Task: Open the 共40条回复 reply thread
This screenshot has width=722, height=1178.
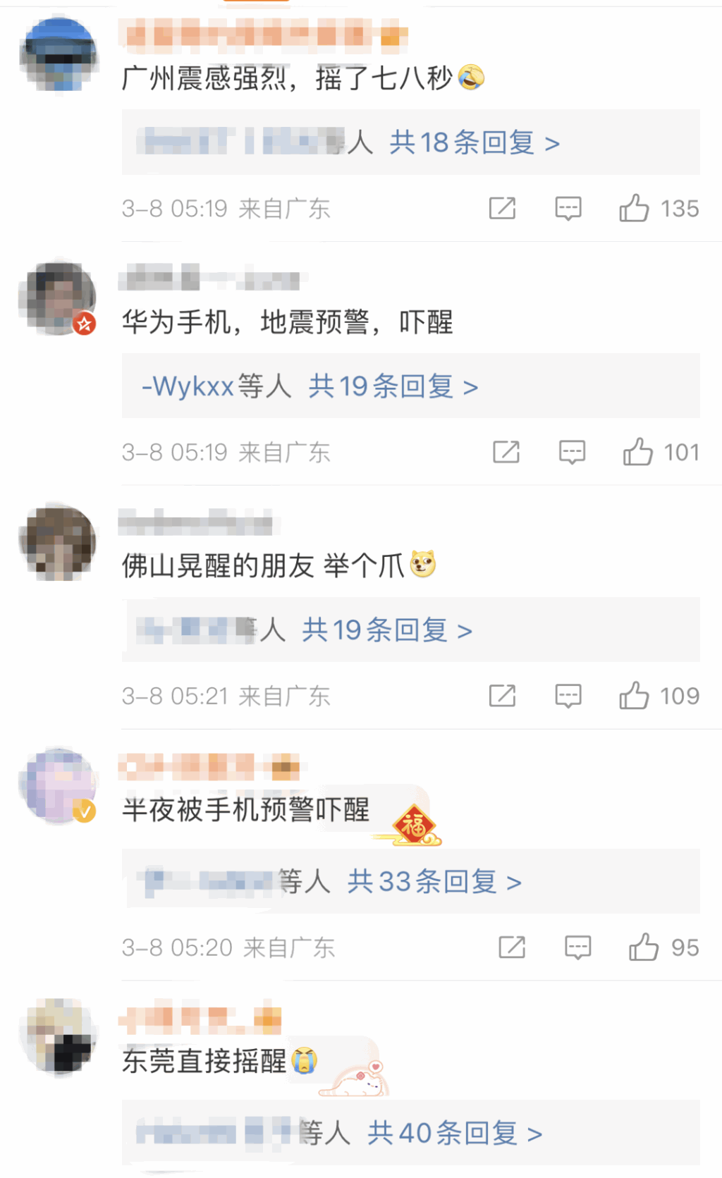Action: 455,1133
